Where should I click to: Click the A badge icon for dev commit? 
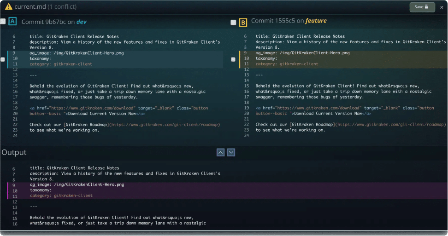(x=12, y=21)
